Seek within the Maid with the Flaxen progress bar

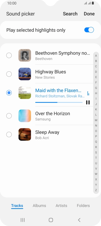click(59, 102)
